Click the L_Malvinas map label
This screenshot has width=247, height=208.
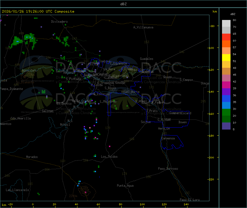(108, 101)
